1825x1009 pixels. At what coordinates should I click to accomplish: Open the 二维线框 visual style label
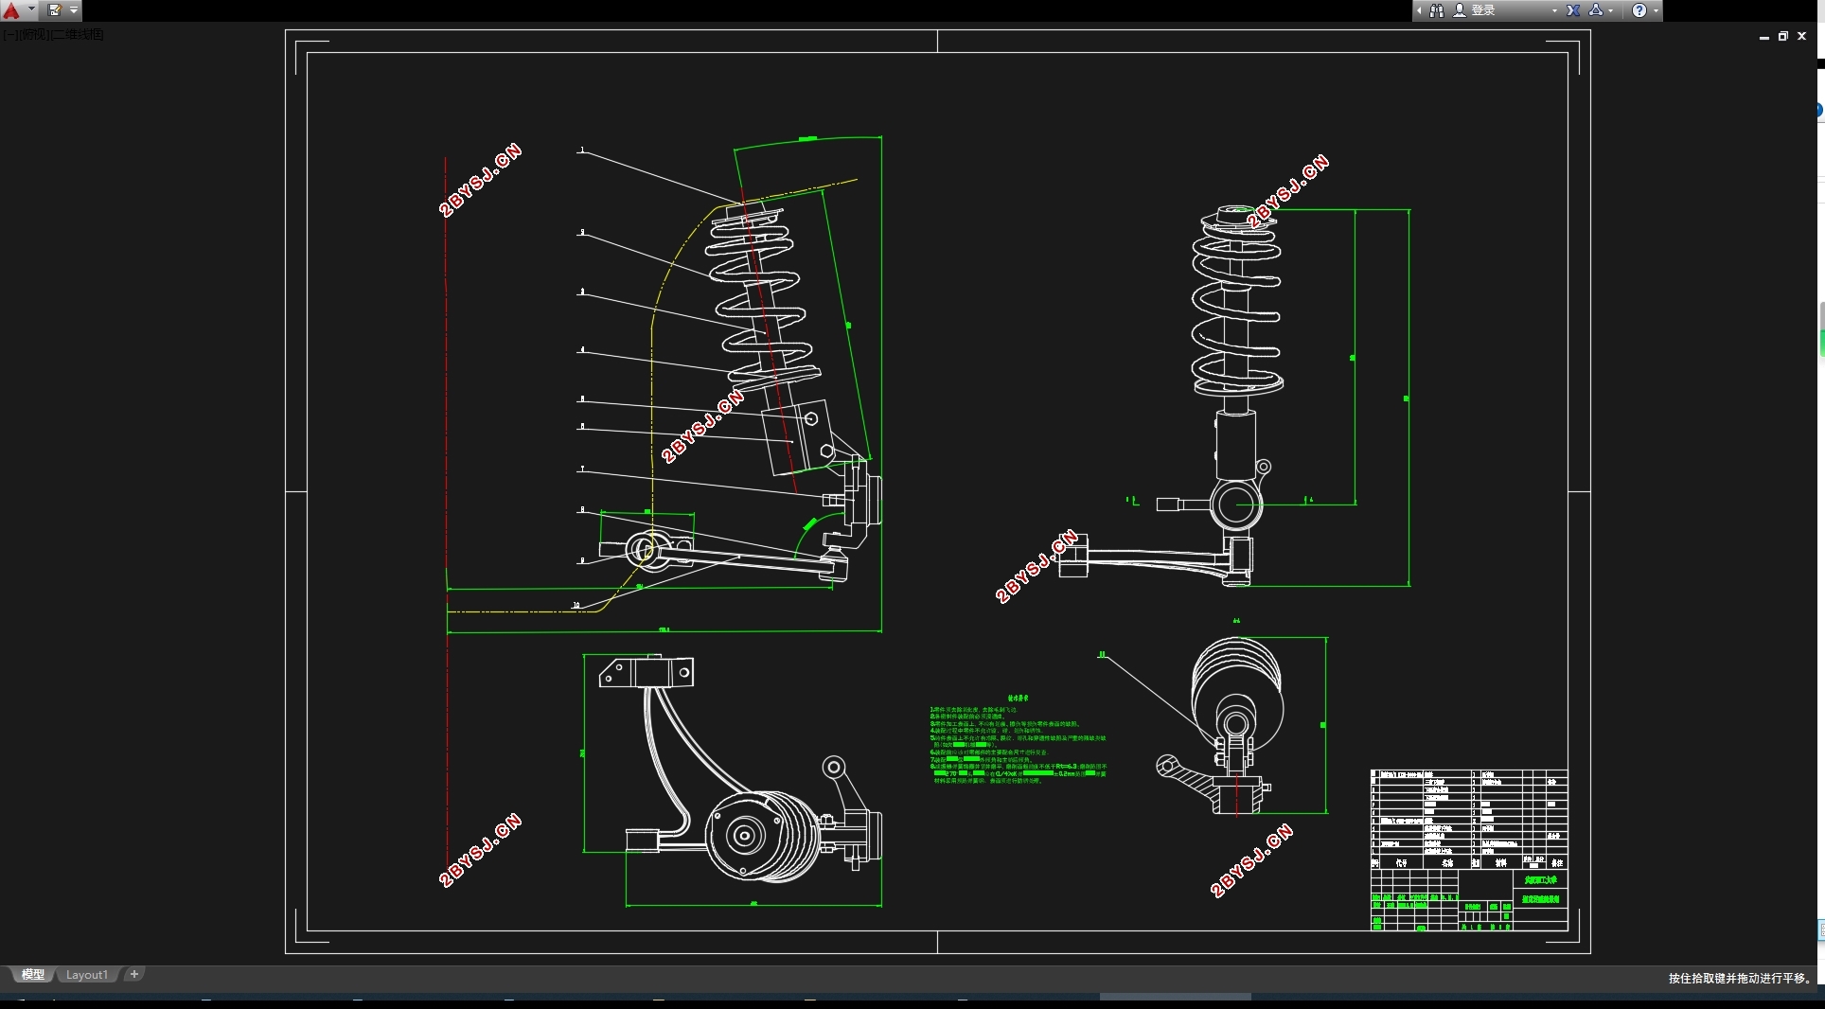[x=78, y=34]
